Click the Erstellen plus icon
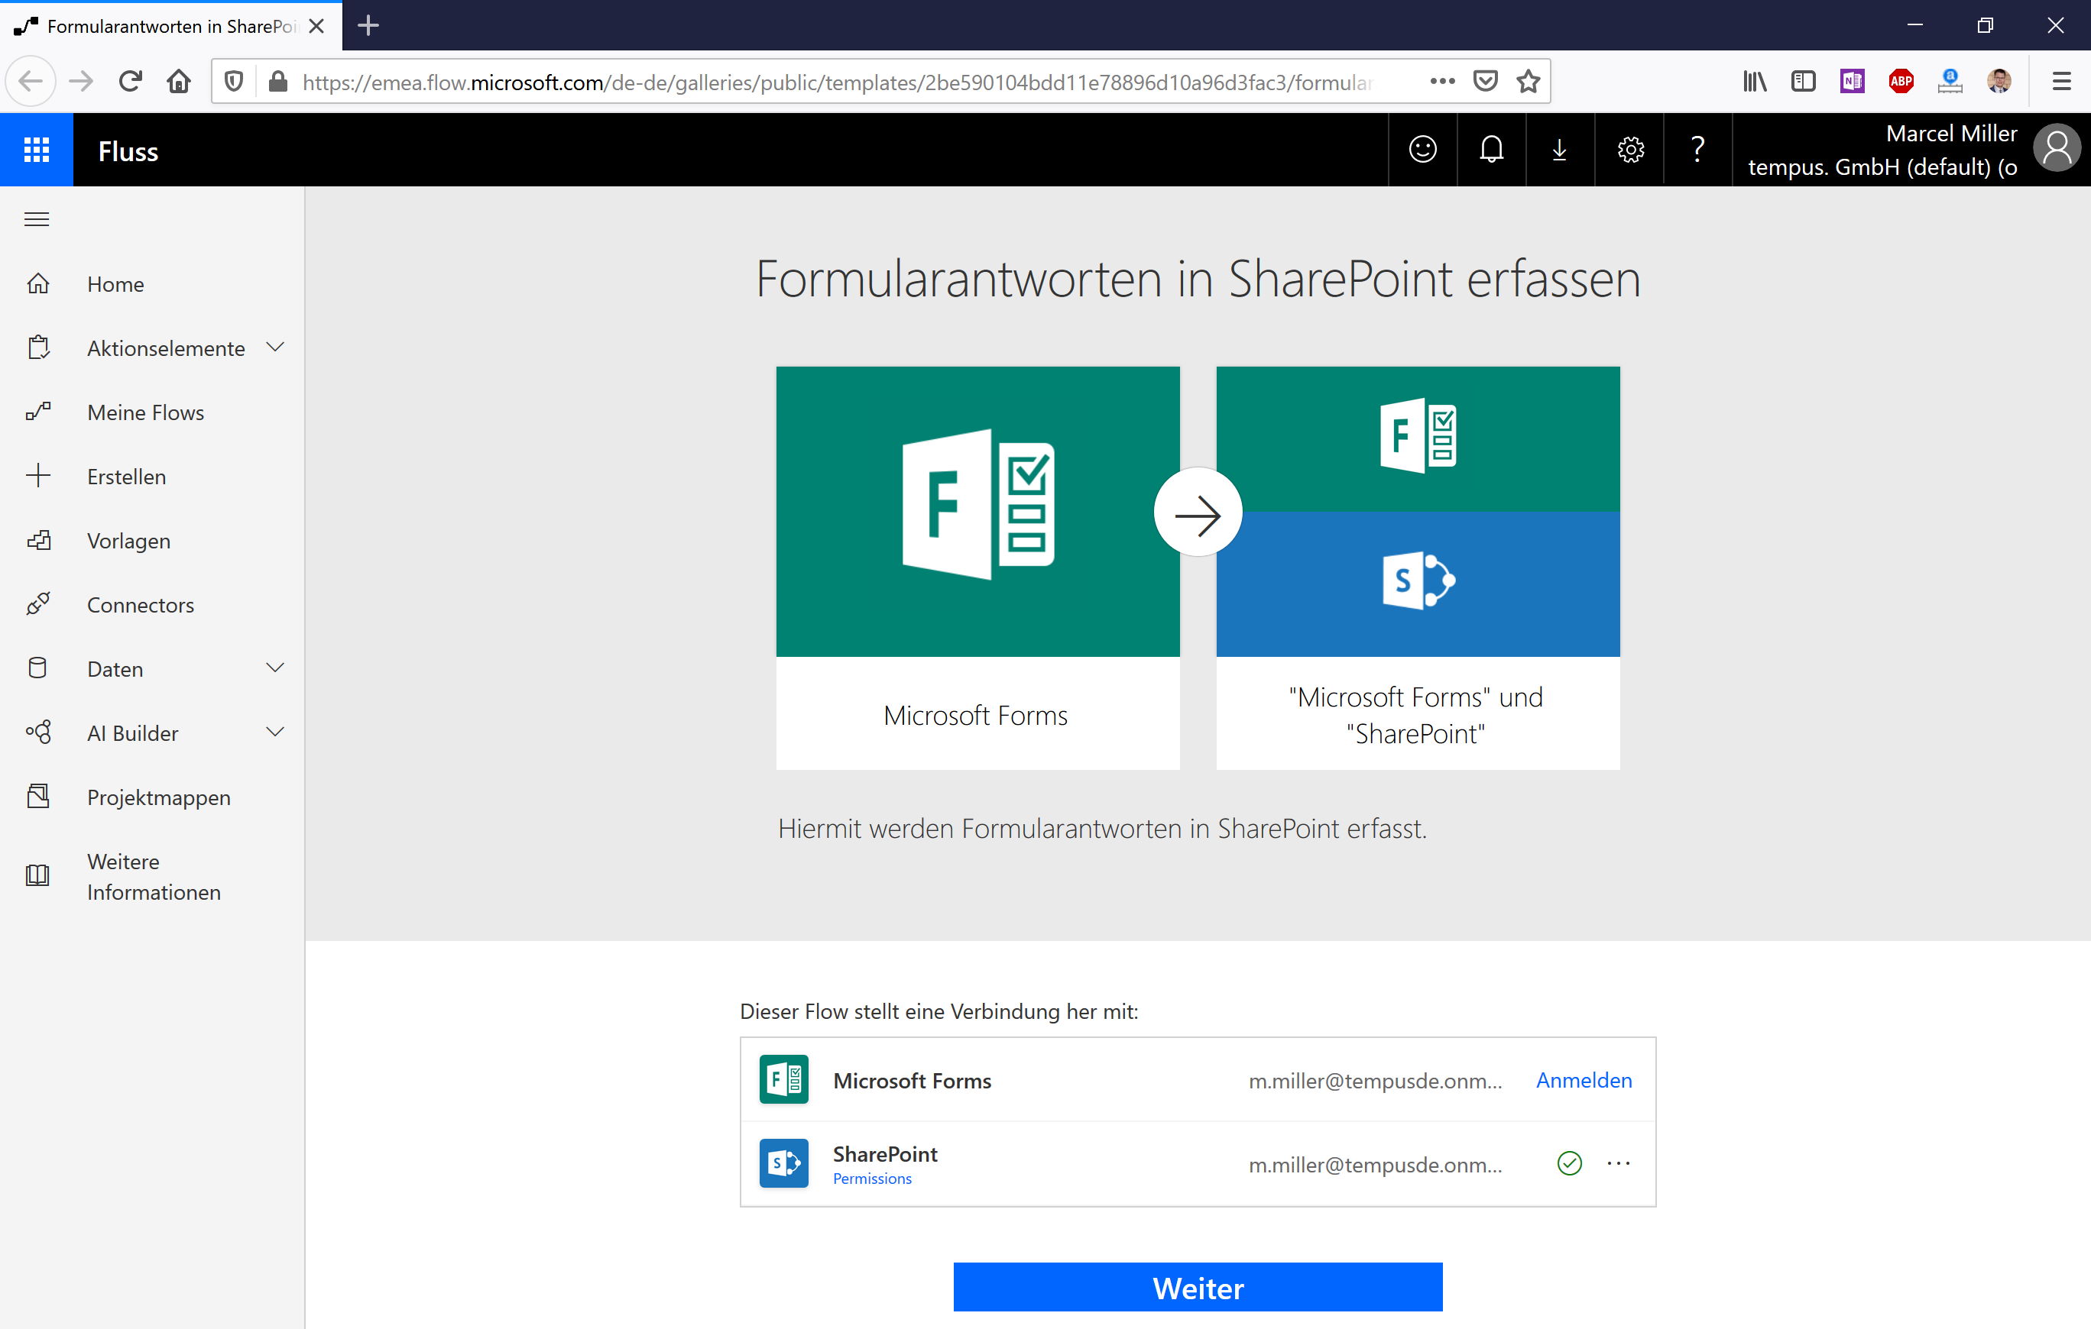Viewport: 2091px width, 1329px height. click(x=38, y=476)
